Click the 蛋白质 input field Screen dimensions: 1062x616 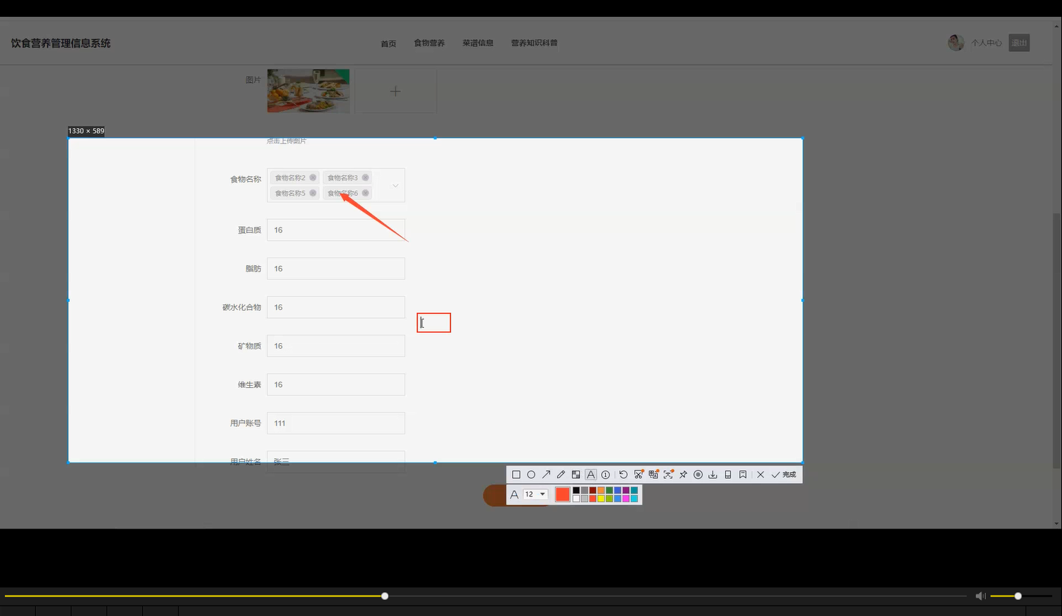[336, 230]
